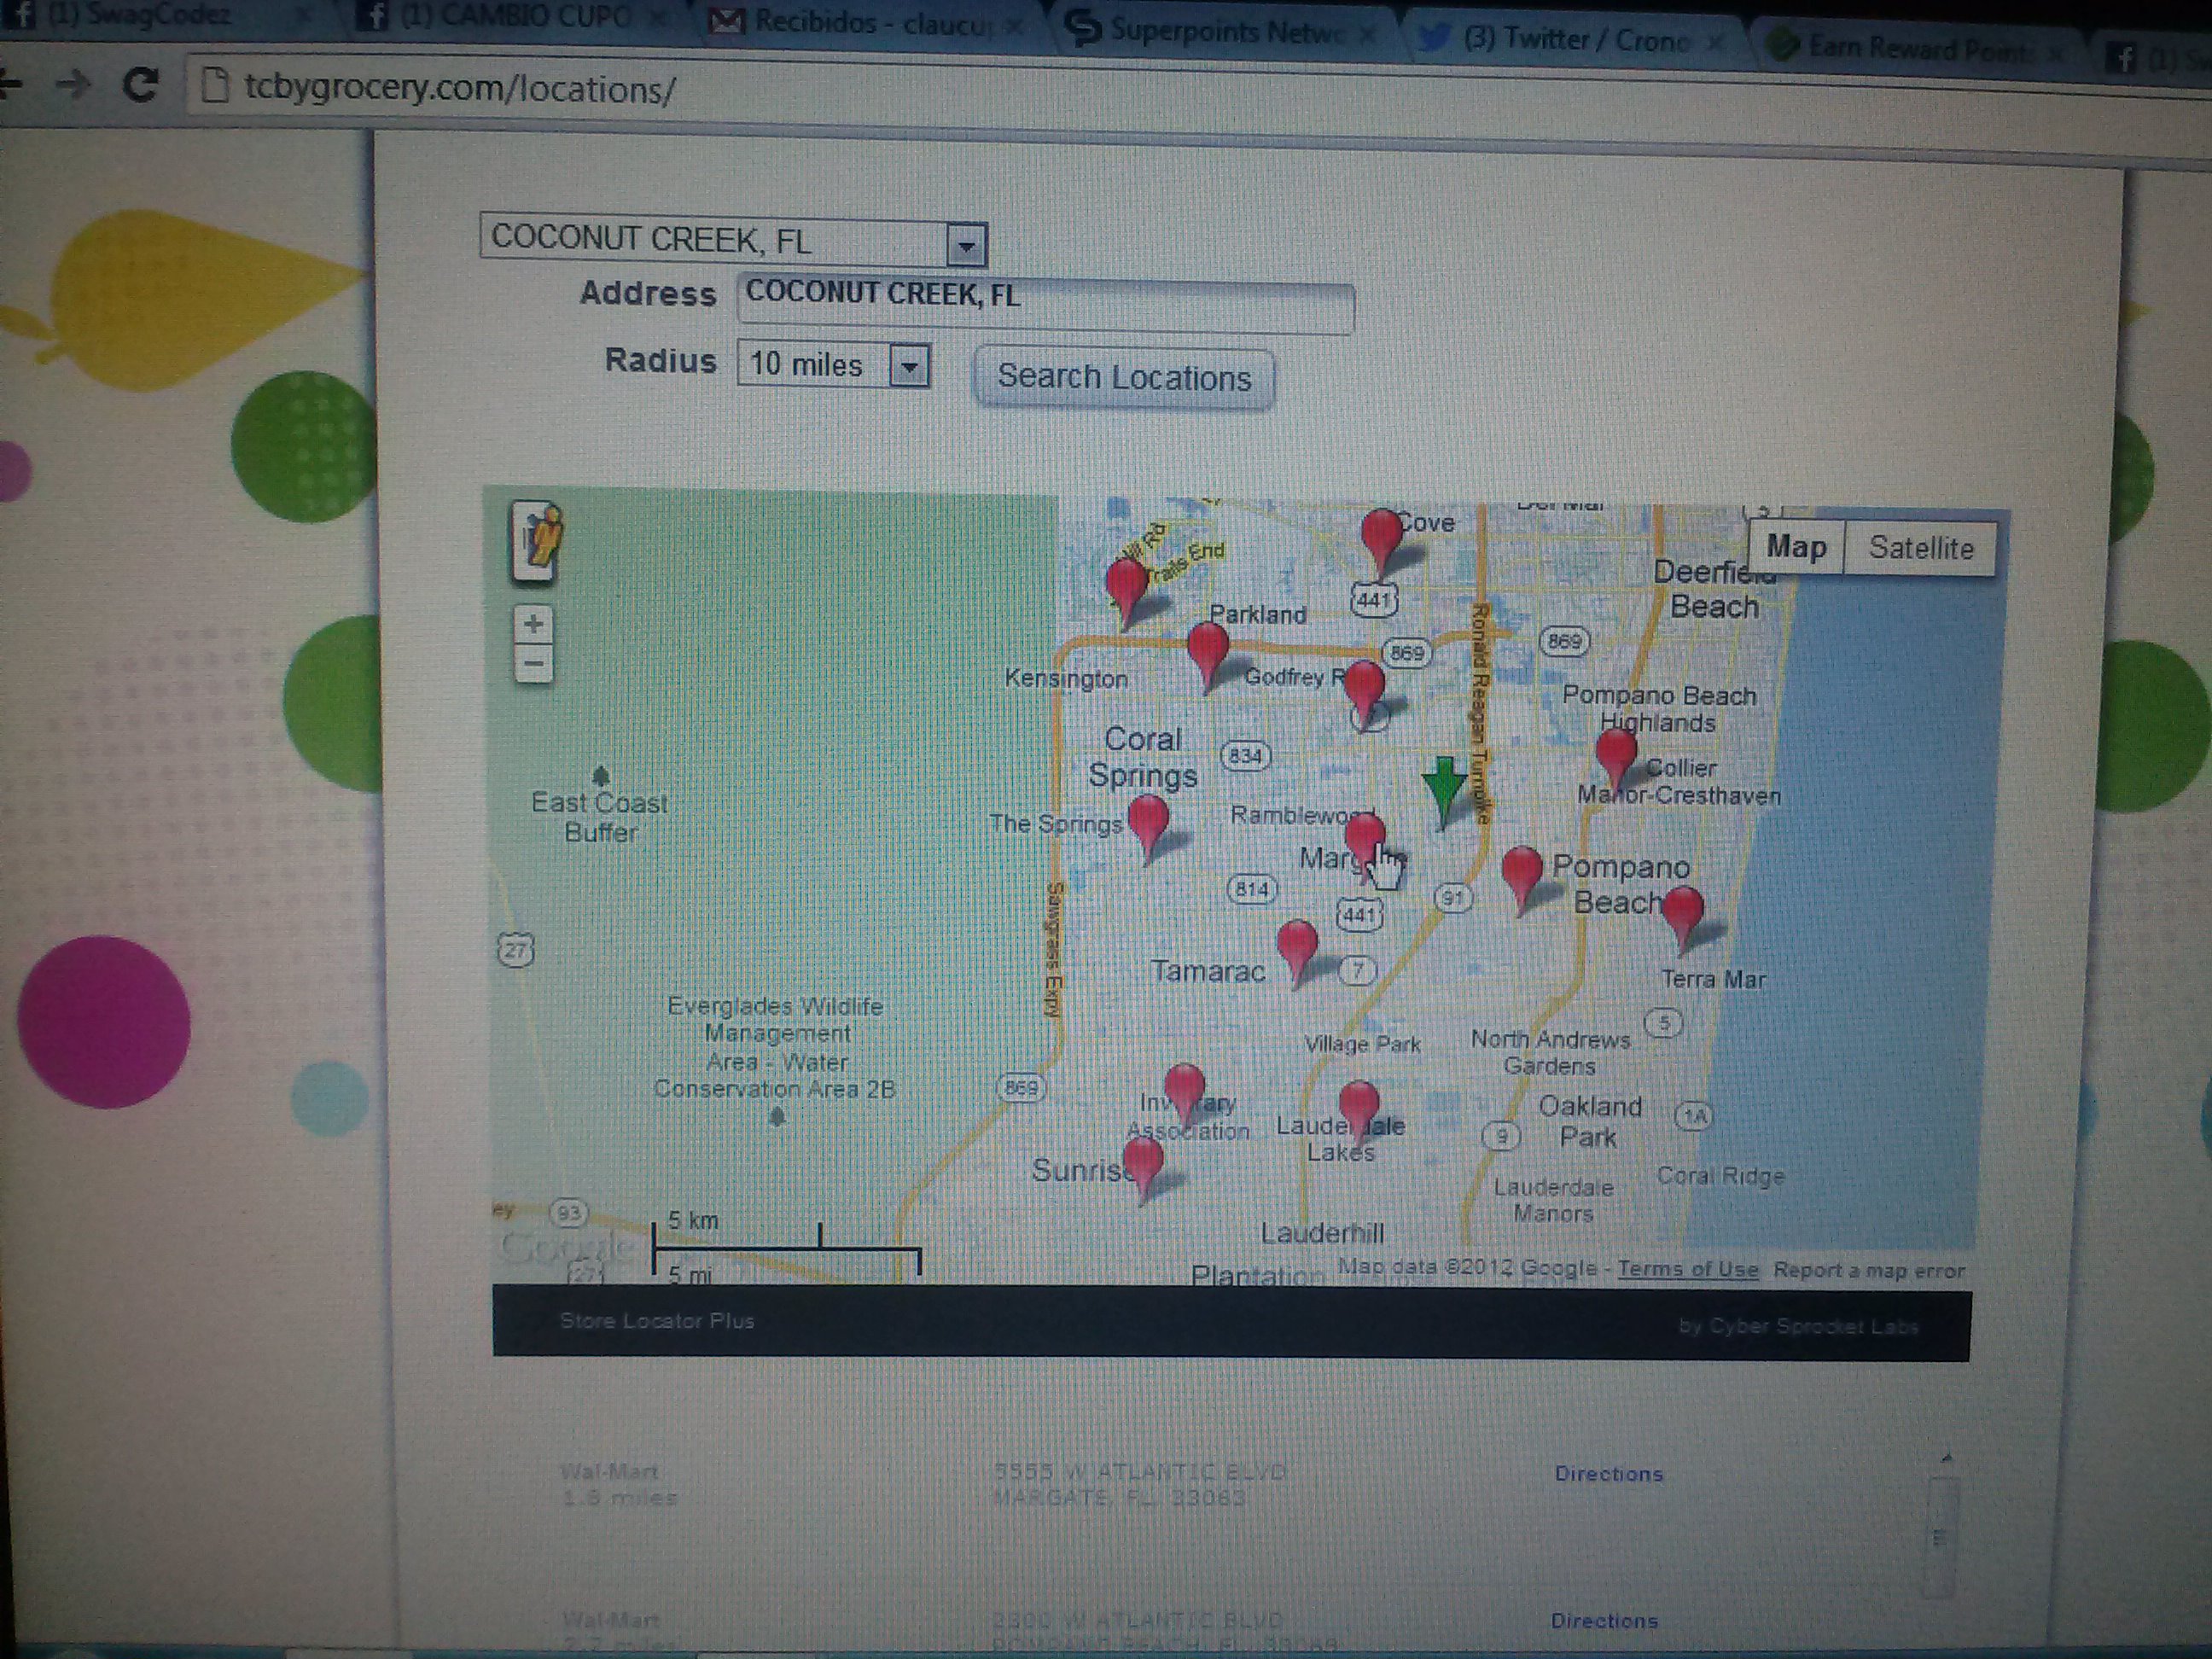Click the Wal-Mart 1.9 miles listing
The image size is (2212, 1659).
[x=618, y=1484]
